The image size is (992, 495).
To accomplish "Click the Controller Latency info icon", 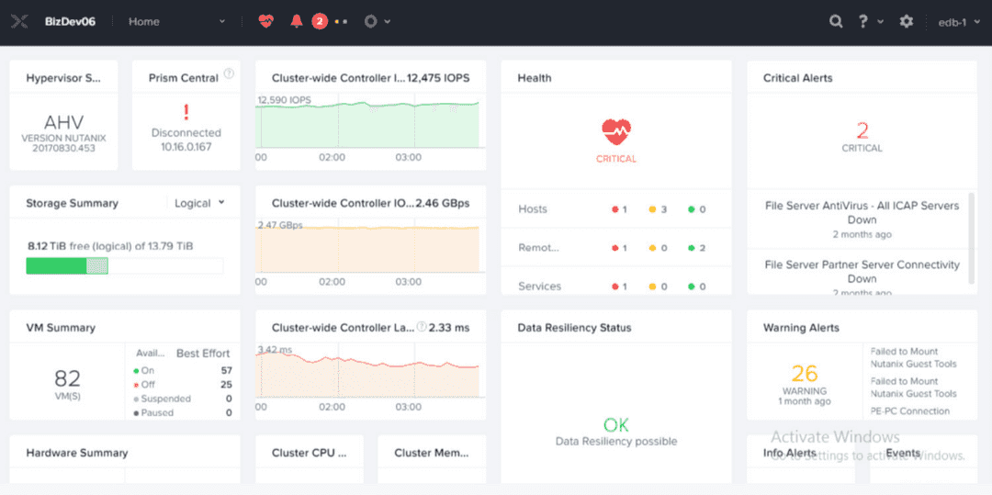I will (422, 326).
